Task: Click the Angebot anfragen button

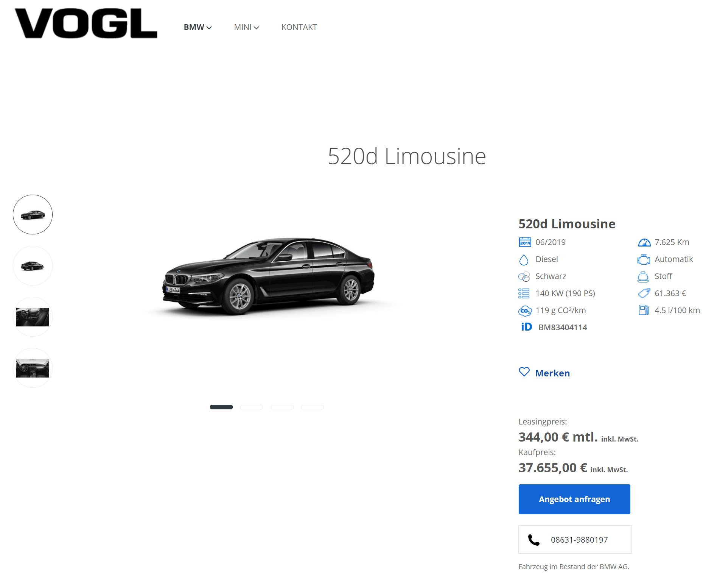Action: tap(574, 499)
